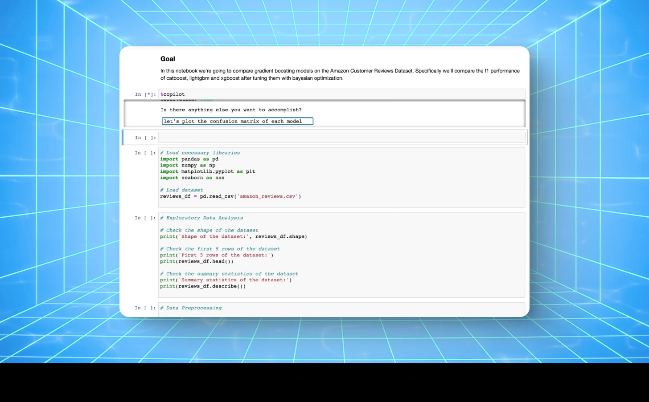This screenshot has height=402, width=649.
Task: Click the In [*] prompt of the copilot cell
Action: 145,94
